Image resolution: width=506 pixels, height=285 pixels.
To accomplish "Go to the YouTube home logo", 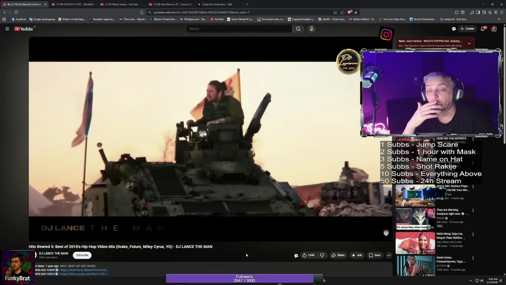I will [24, 28].
